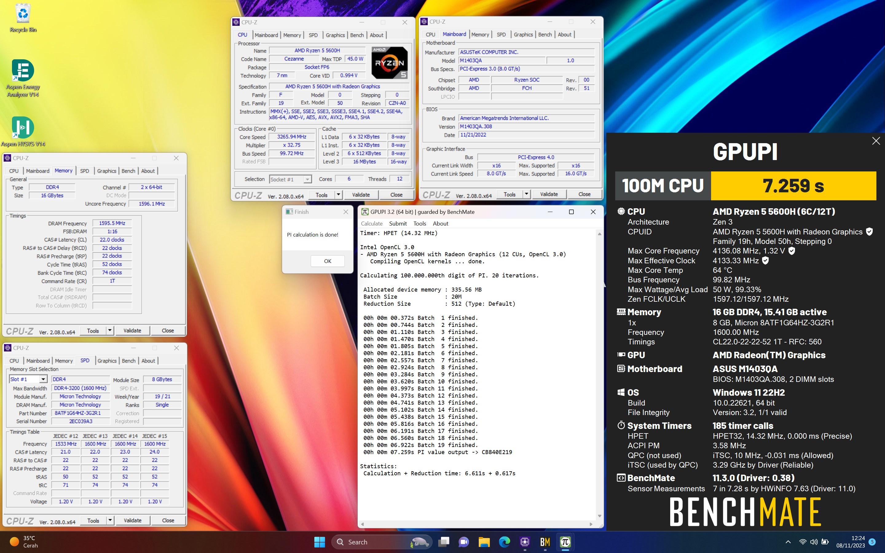
Task: Expand Tools arrow in CPU-Z CPU window
Action: click(x=339, y=194)
